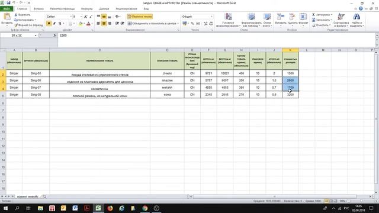Image resolution: width=379 pixels, height=213 pixels.
Task: Increase font size with large A button
Action: point(85,17)
